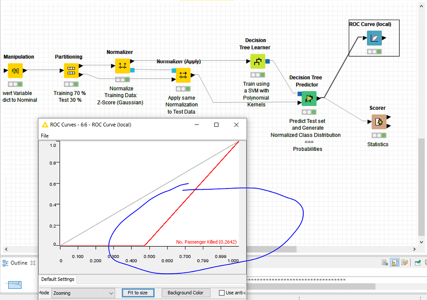Select the Normalizer (Apply) node icon
The image size is (427, 300).
pos(183,75)
